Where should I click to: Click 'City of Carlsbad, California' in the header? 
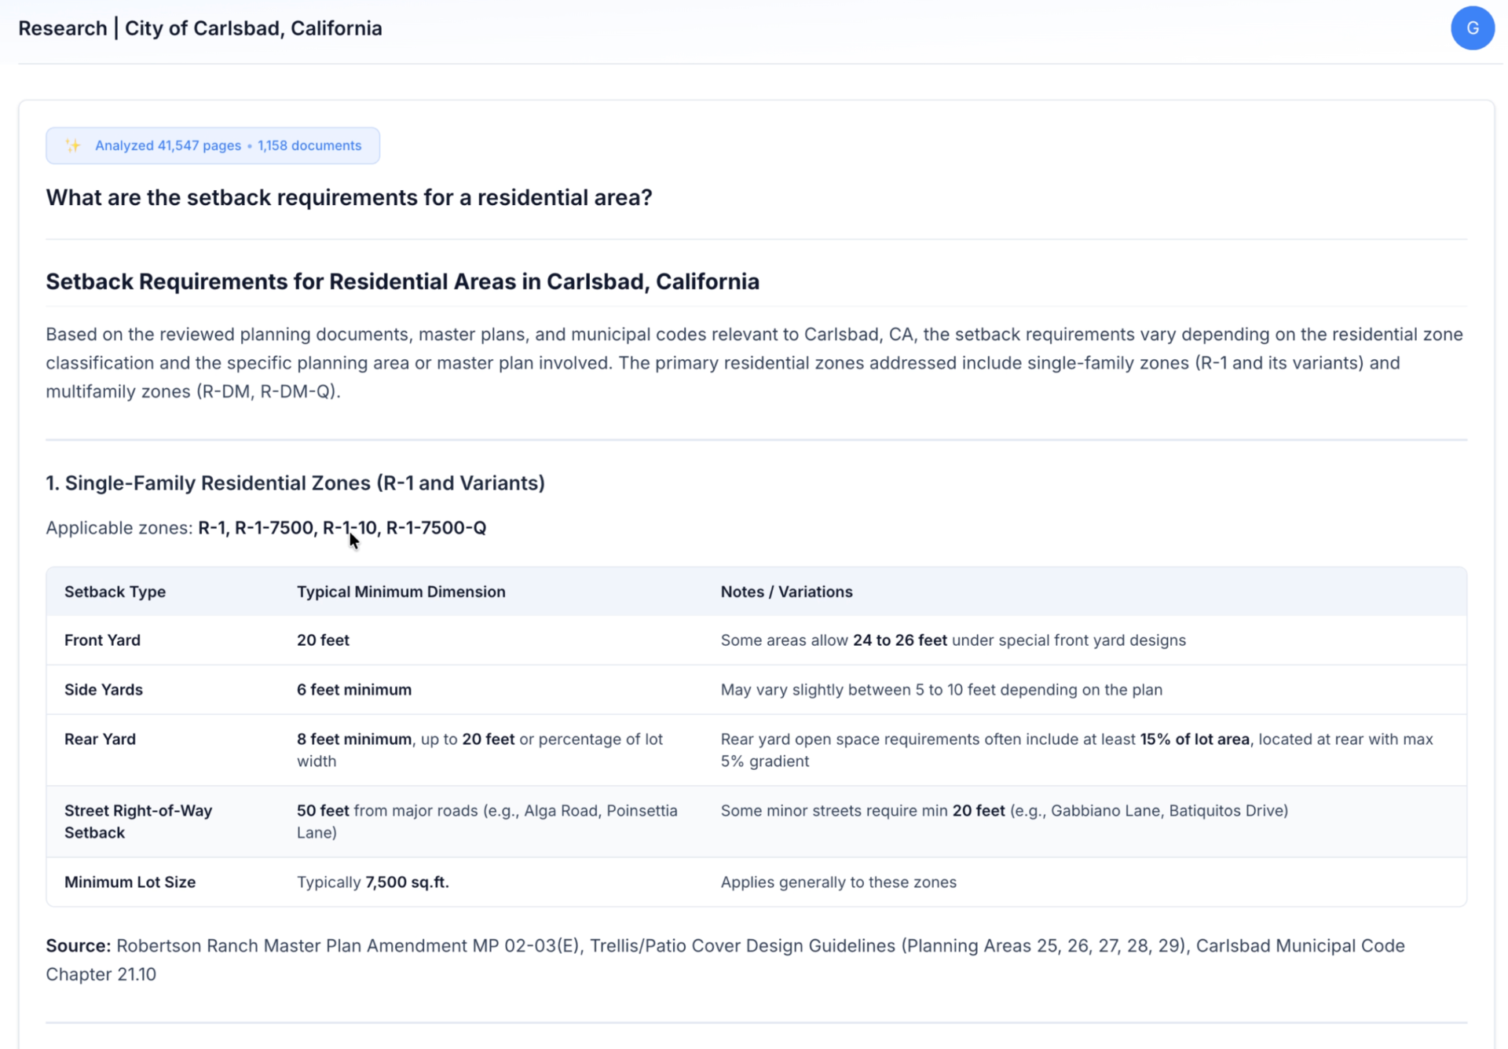[x=253, y=28]
